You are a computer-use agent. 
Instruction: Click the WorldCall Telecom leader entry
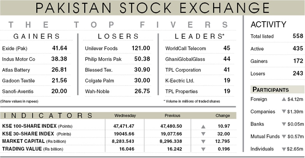[x=198, y=48]
